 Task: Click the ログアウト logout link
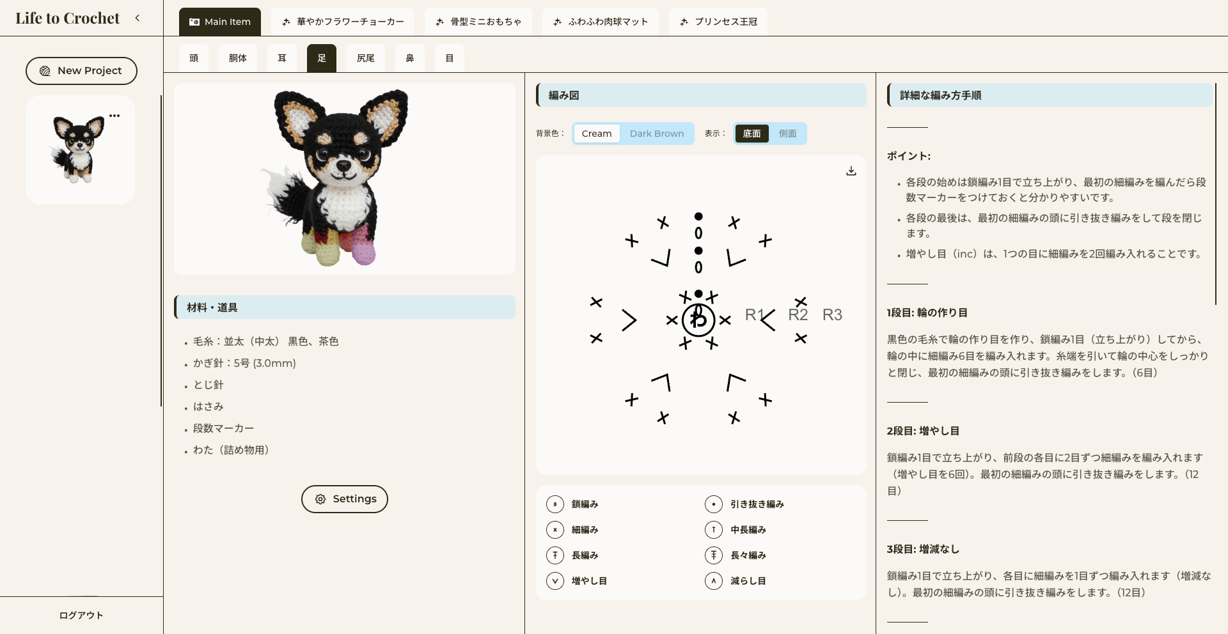[81, 615]
